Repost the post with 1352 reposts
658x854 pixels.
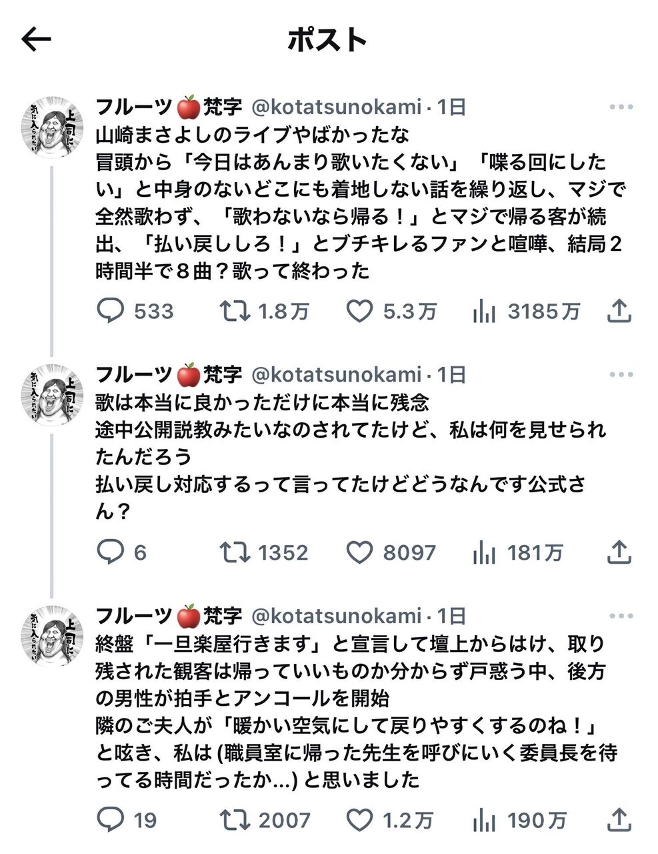point(235,552)
